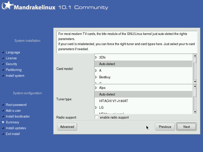Open the Advanced options
203x152 pixels.
point(67,127)
